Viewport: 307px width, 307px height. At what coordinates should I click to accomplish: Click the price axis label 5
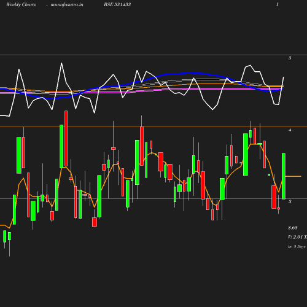pos(290,58)
